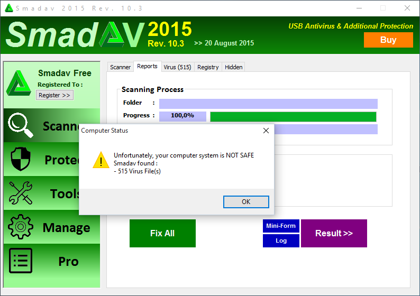Open Manage via gear icon

tap(21, 227)
